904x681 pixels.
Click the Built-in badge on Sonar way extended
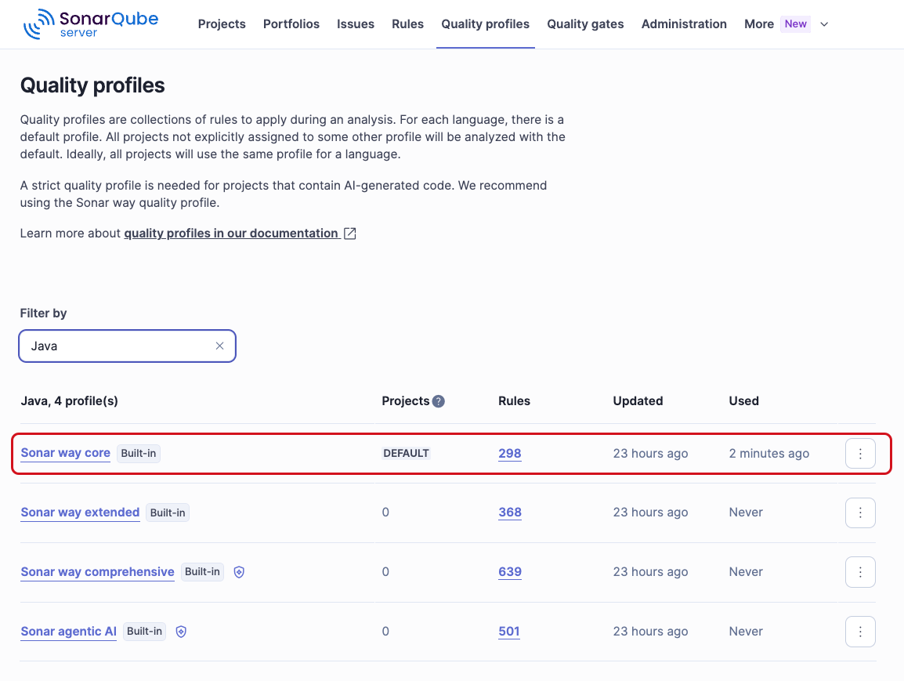tap(168, 513)
